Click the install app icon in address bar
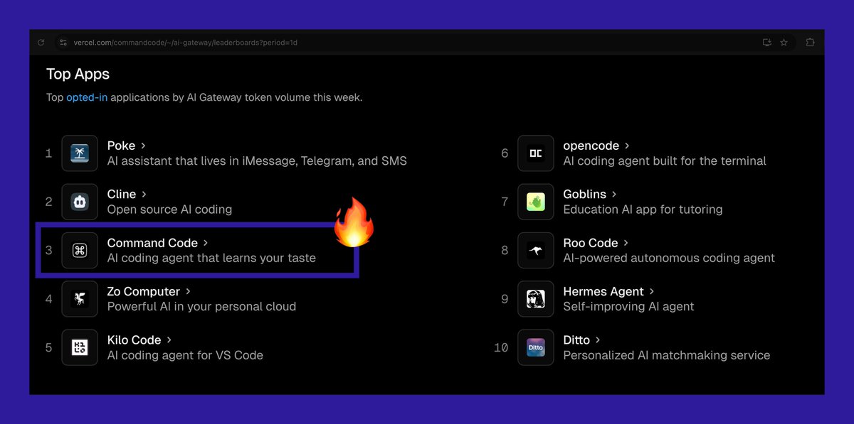Image resolution: width=854 pixels, height=424 pixels. click(767, 43)
